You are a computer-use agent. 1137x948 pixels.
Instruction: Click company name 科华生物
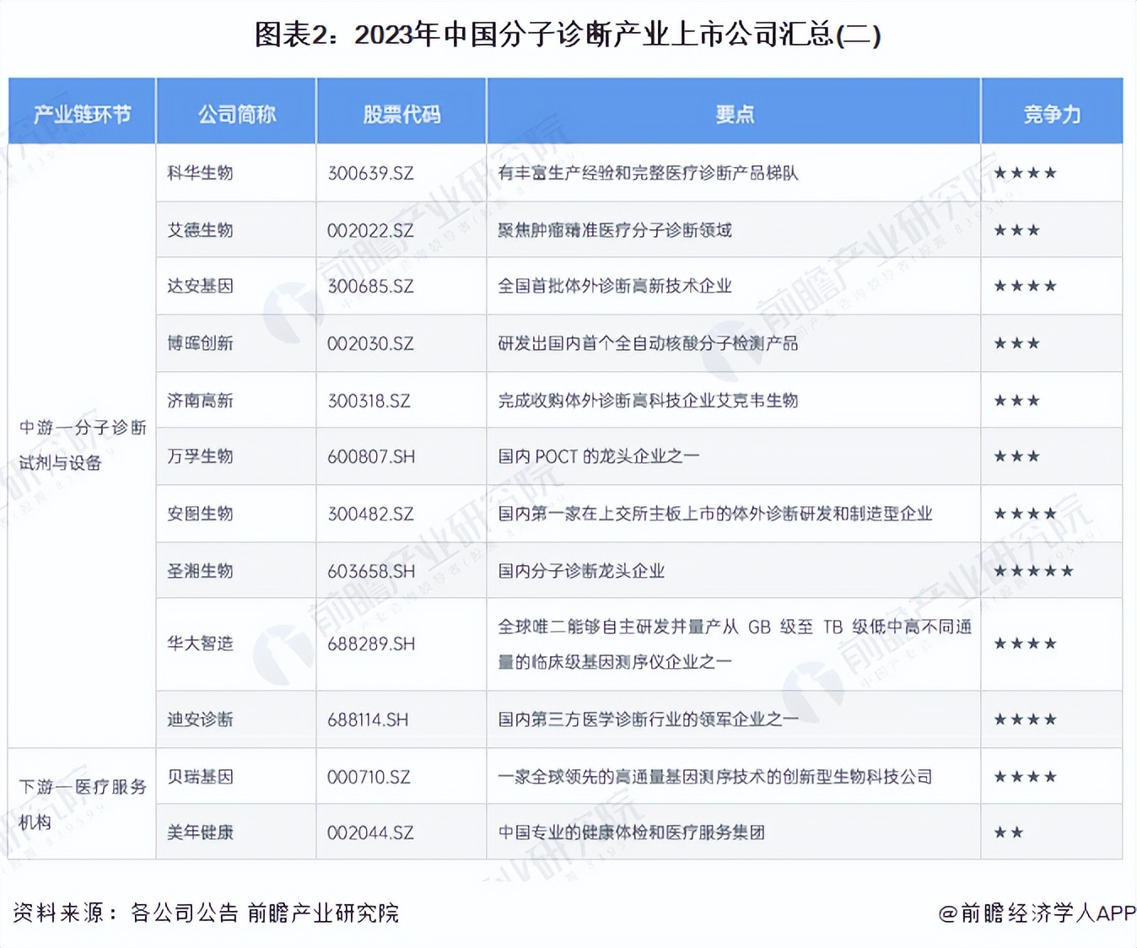coord(200,173)
